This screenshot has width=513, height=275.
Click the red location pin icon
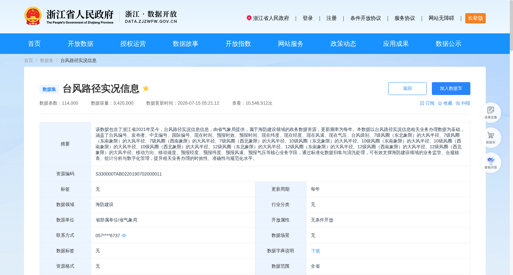[x=249, y=18]
